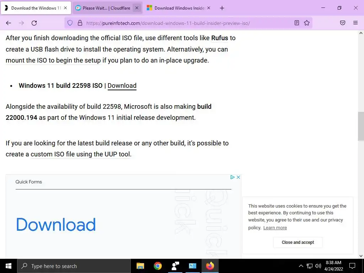
Task: Close the Download Windows Insider tab
Action: coord(209,8)
